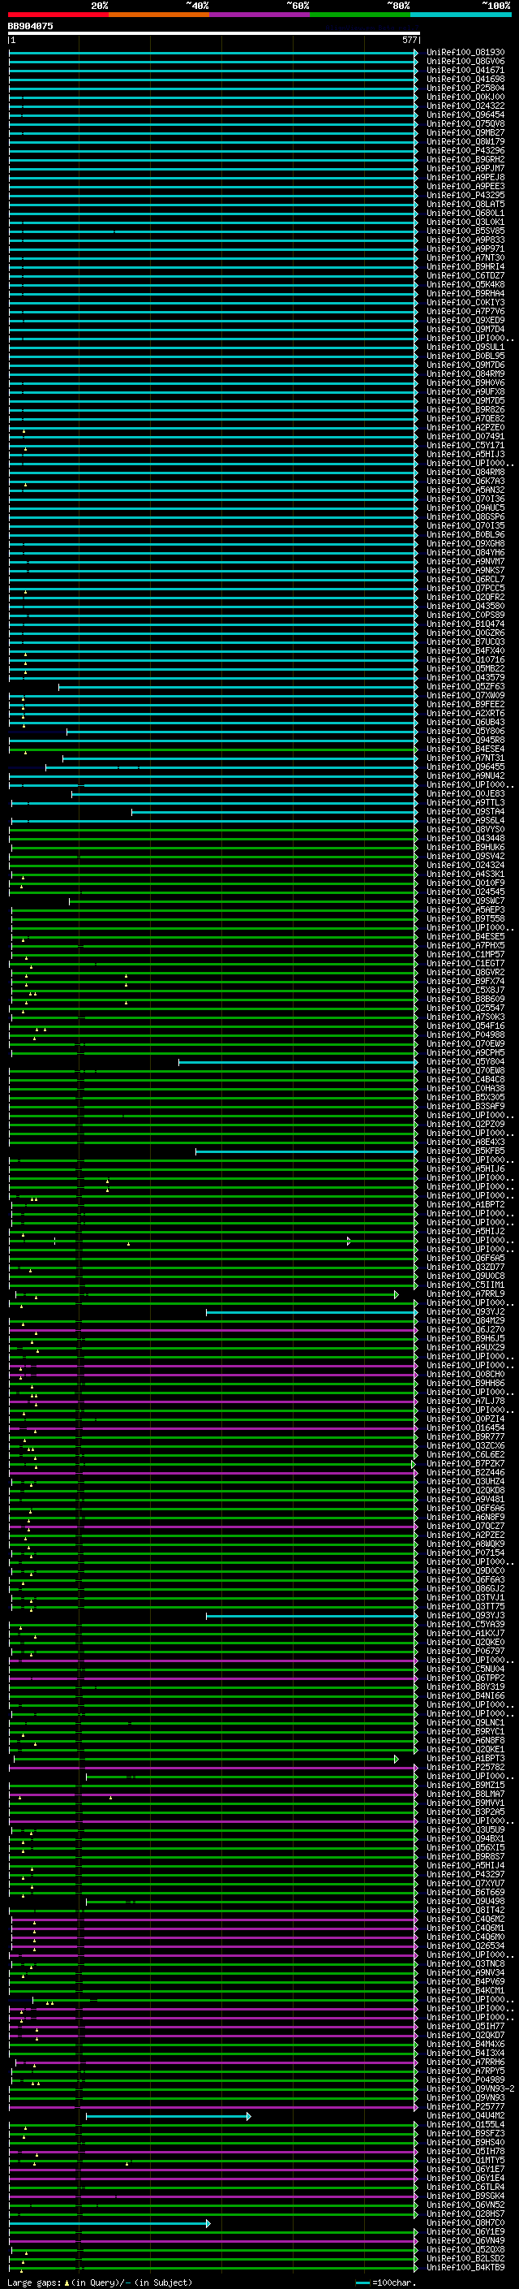Select hit UniRef100_A7RRL9
The width and height of the screenshot is (519, 2289).
[465, 1294]
